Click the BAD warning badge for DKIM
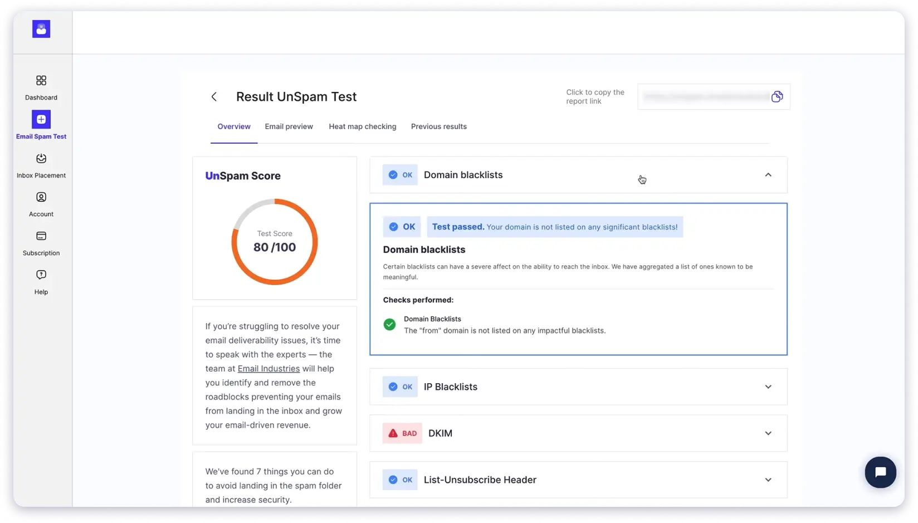Image resolution: width=918 pixels, height=523 pixels. pyautogui.click(x=402, y=433)
